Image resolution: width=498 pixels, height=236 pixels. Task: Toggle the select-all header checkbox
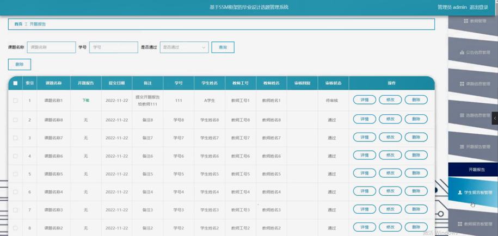(15, 83)
